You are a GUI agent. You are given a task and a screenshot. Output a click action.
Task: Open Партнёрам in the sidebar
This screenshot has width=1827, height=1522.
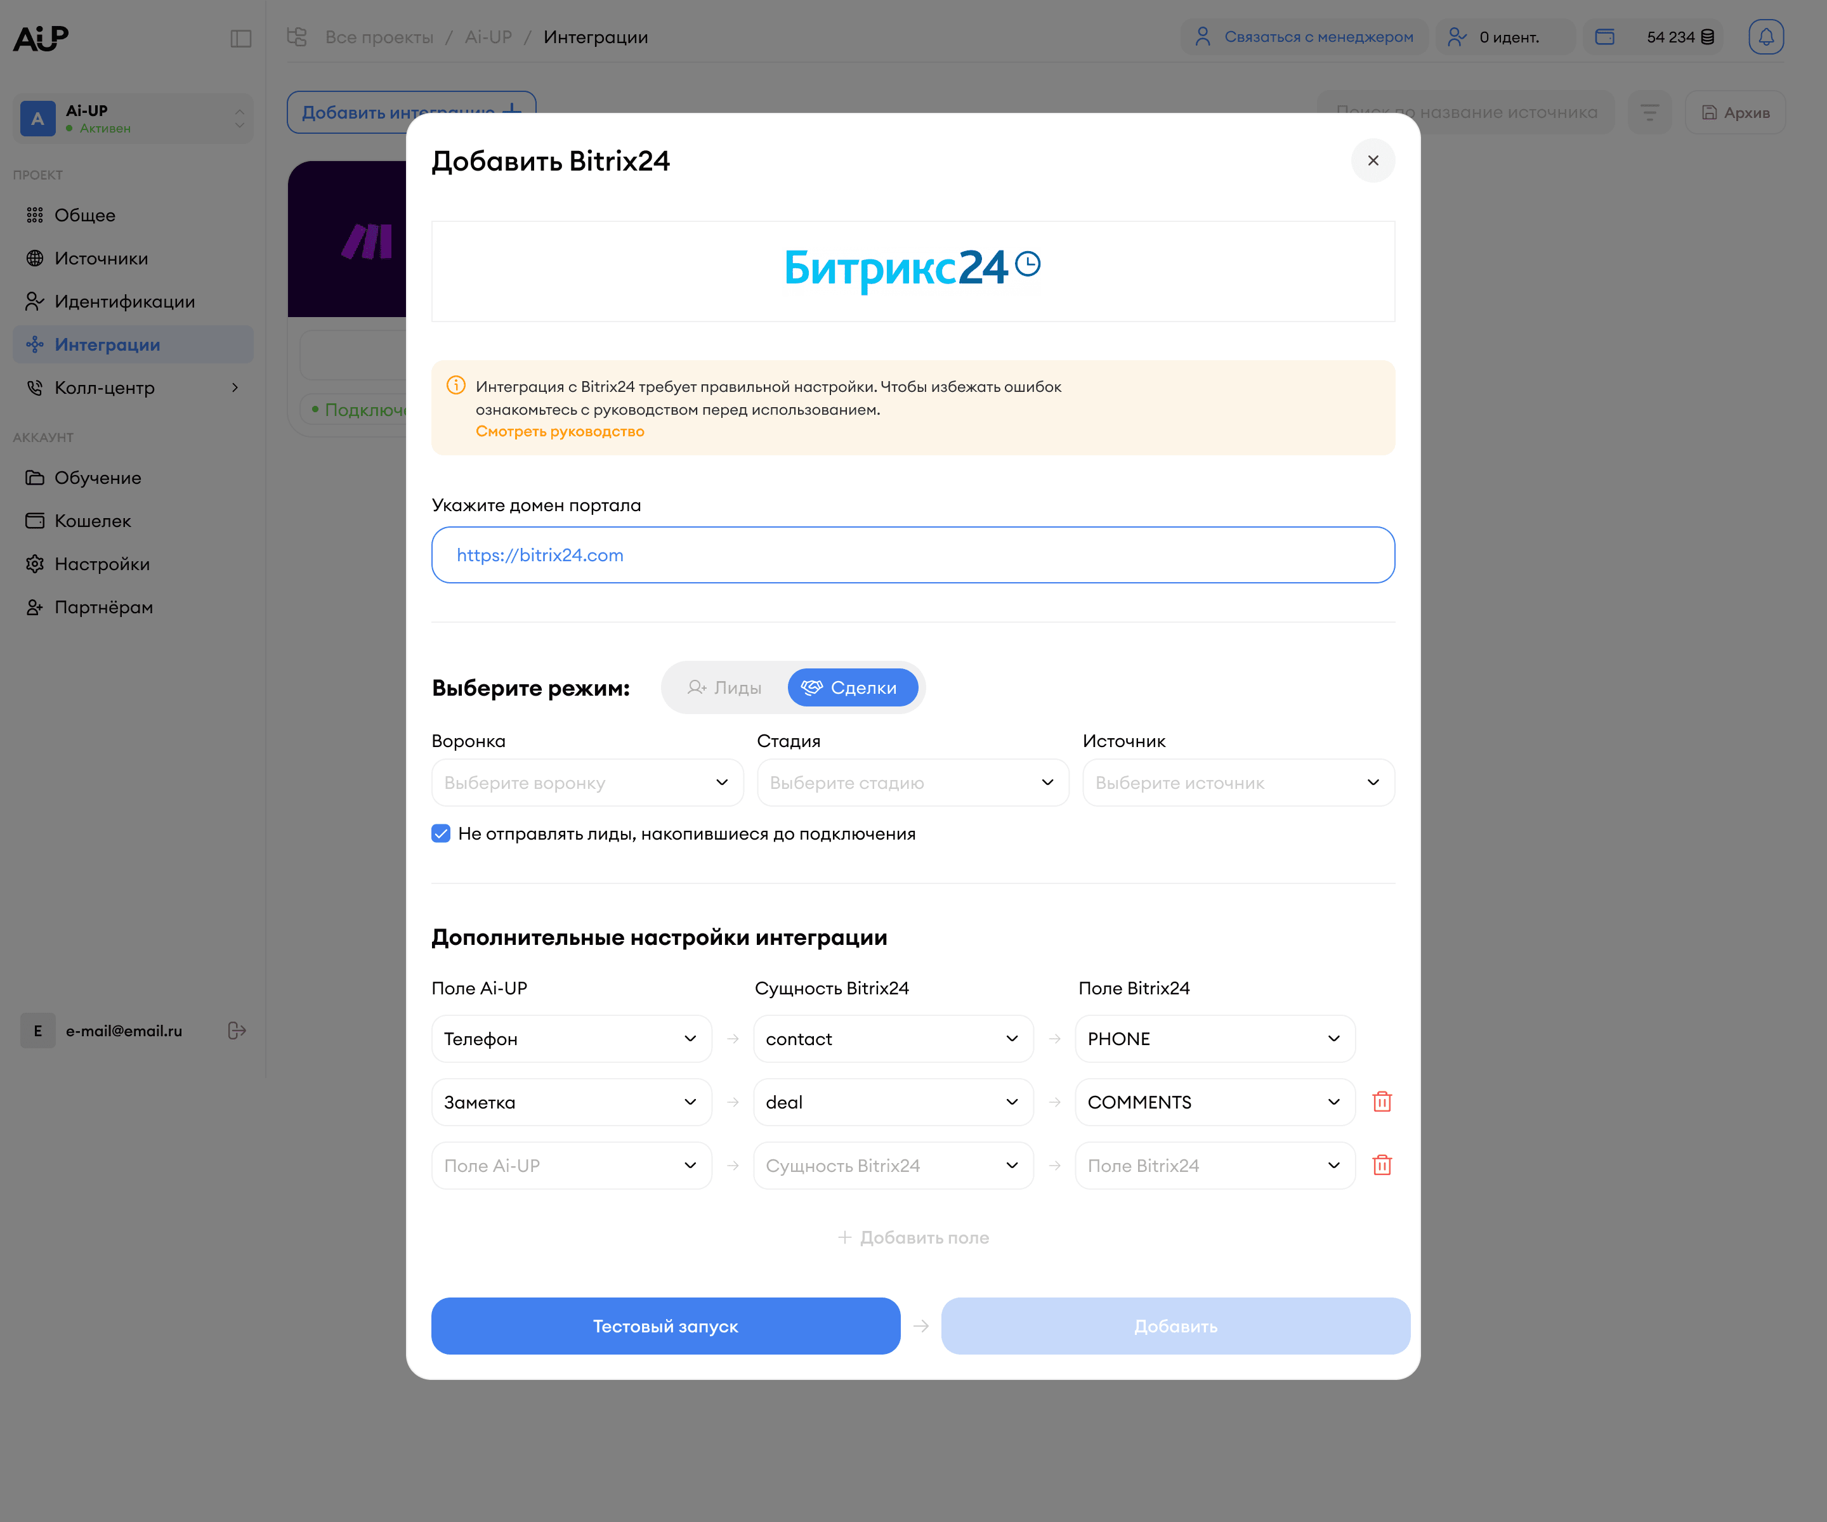(133, 607)
